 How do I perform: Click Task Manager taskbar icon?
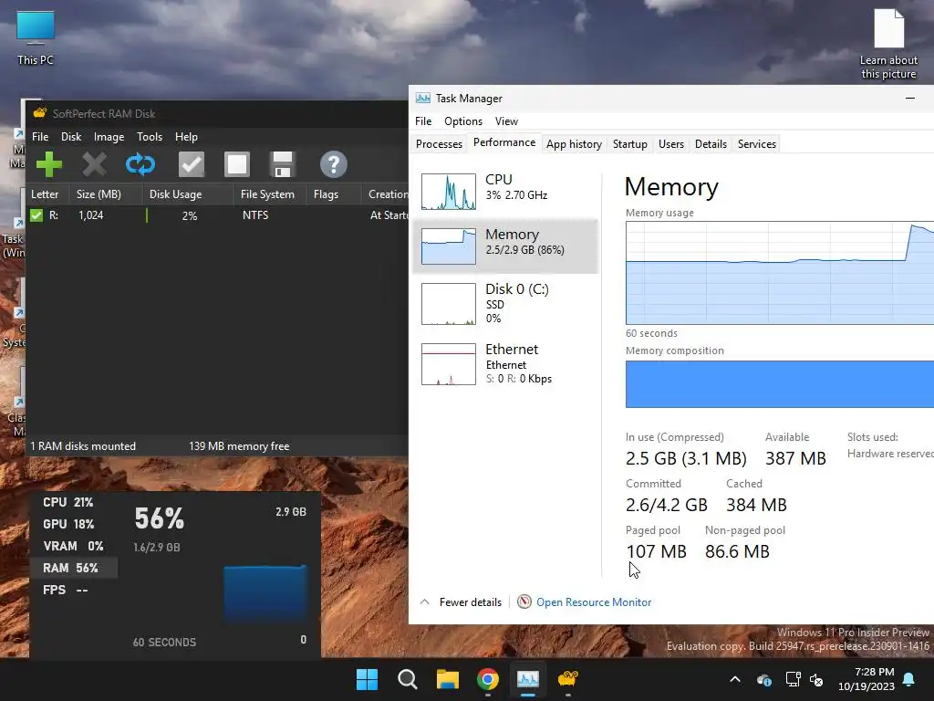coord(528,679)
